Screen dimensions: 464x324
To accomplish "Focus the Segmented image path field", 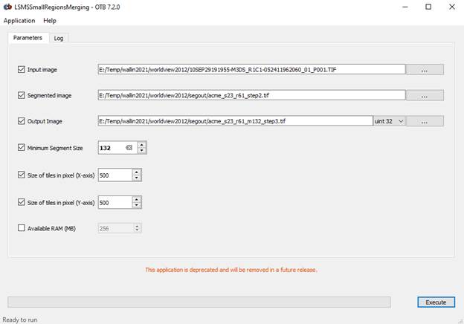I will point(251,95).
